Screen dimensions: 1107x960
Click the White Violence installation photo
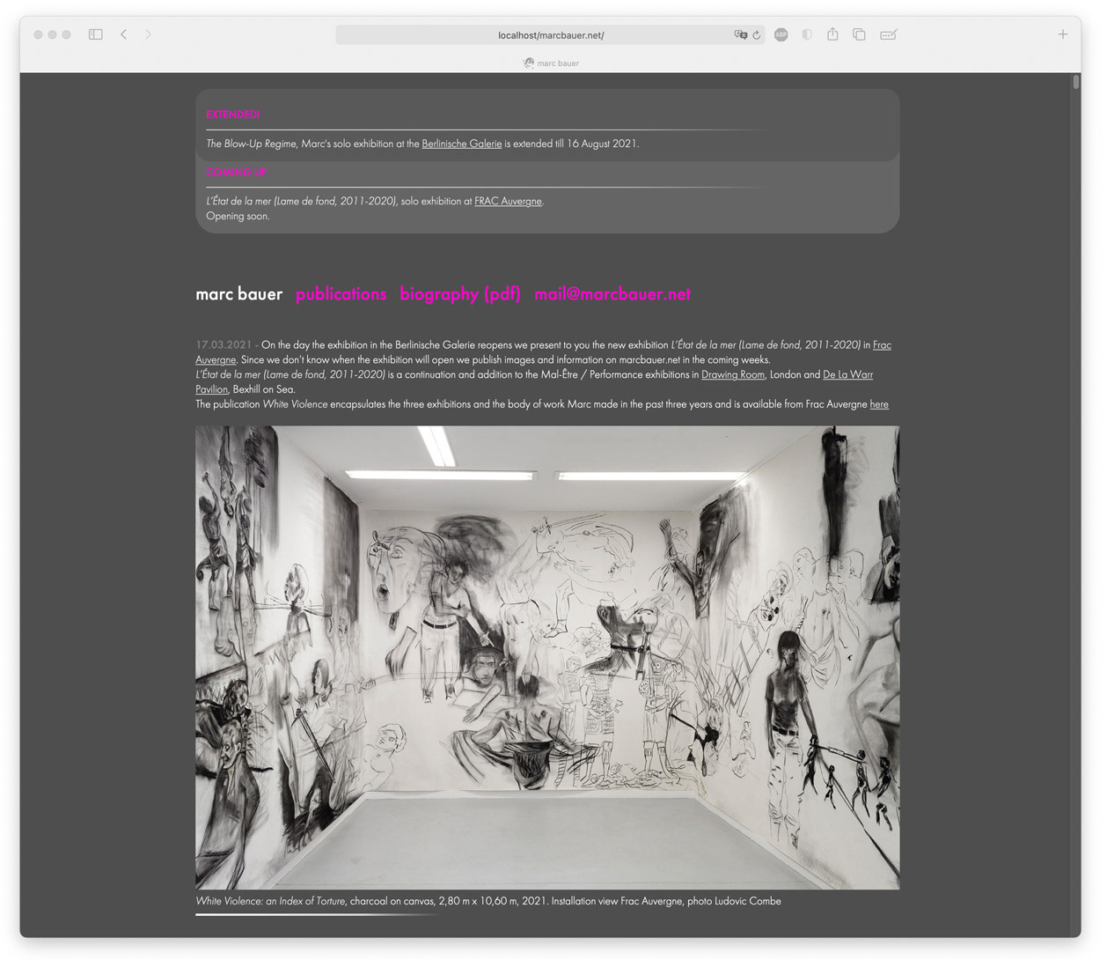[x=547, y=658]
